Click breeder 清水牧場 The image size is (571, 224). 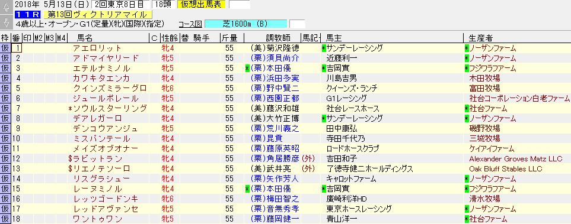[484, 199]
